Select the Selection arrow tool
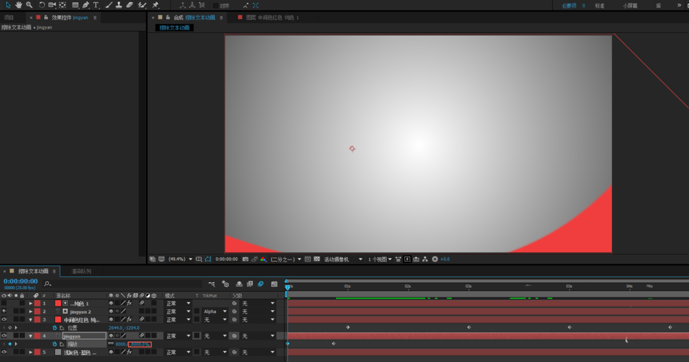The height and width of the screenshot is (362, 689). coord(8,6)
